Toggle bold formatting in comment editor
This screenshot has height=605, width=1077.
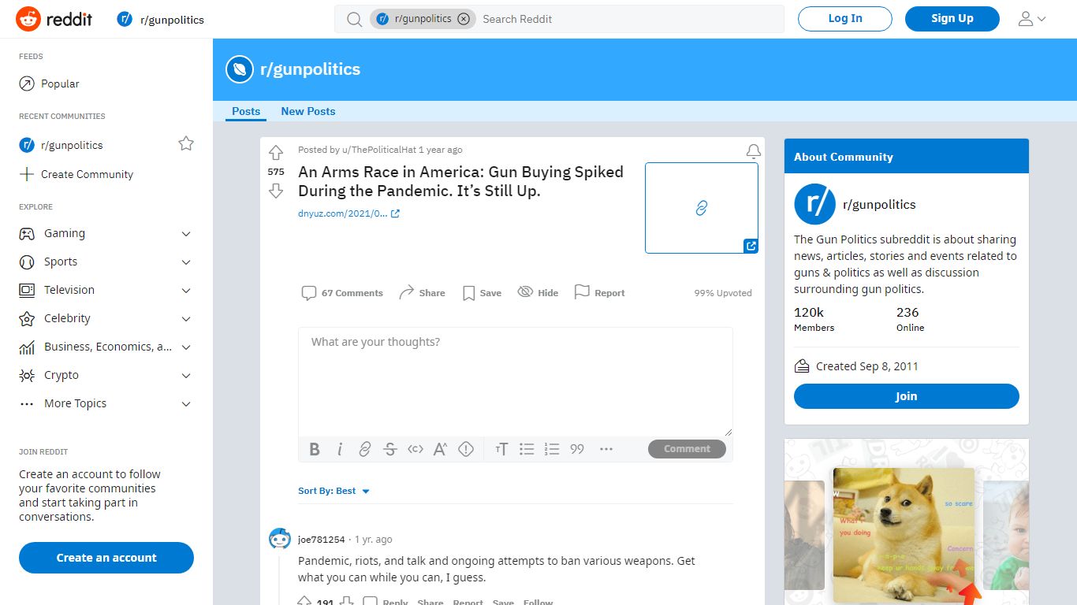tap(315, 449)
